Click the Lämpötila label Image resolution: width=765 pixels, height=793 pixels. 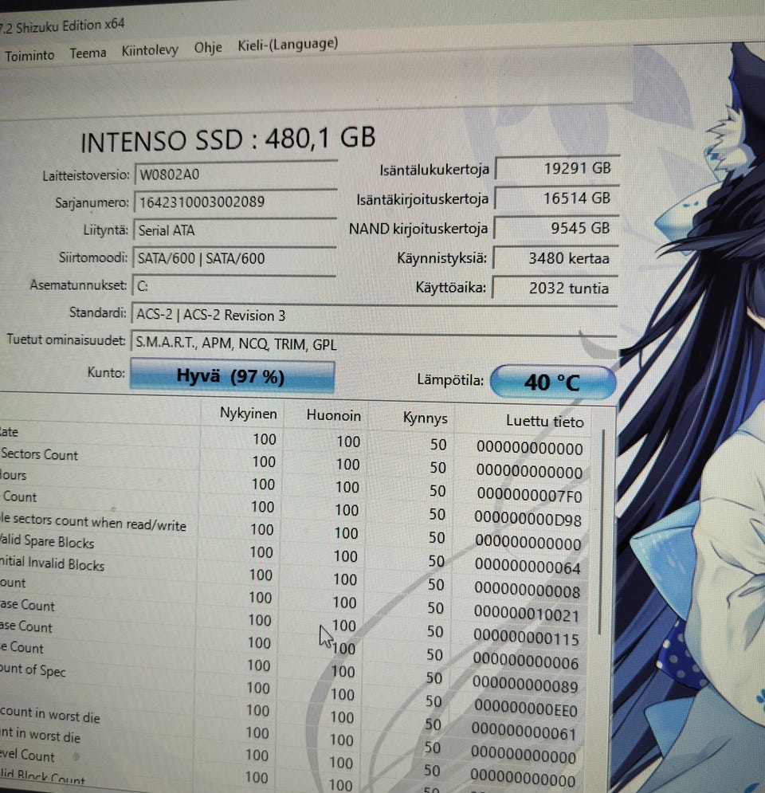point(450,380)
